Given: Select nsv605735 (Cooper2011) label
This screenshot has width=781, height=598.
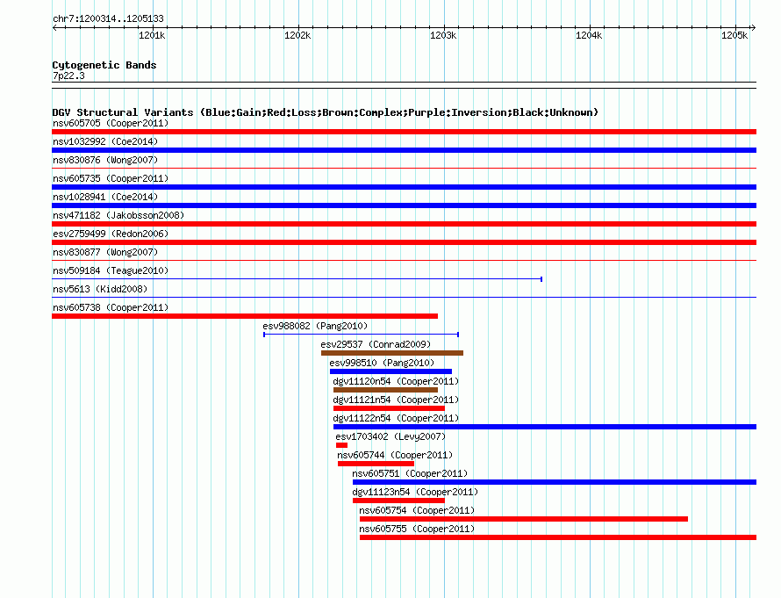Looking at the screenshot, I should pos(111,178).
